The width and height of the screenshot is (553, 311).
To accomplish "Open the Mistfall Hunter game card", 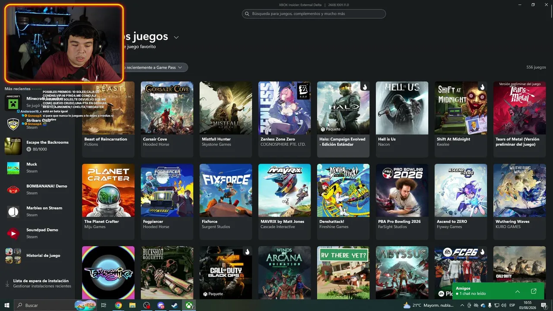I will click(x=226, y=119).
